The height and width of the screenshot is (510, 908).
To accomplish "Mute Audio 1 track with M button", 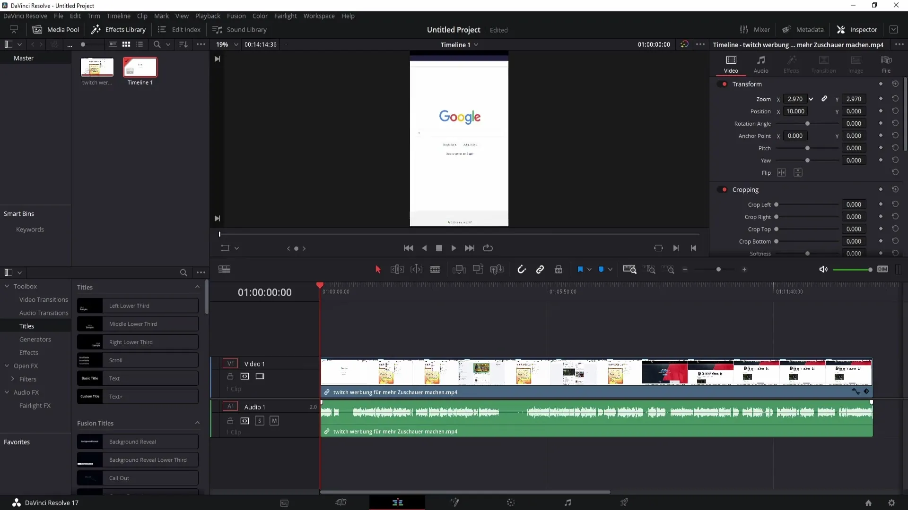I will point(274,420).
